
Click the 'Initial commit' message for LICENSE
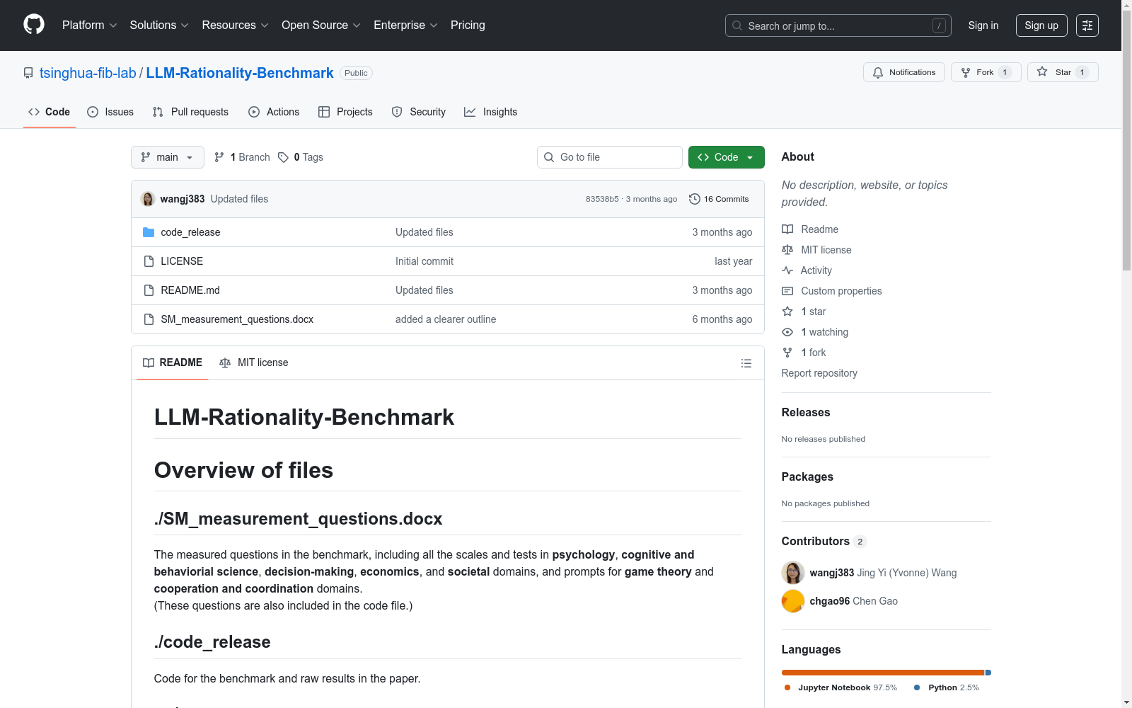(x=424, y=261)
